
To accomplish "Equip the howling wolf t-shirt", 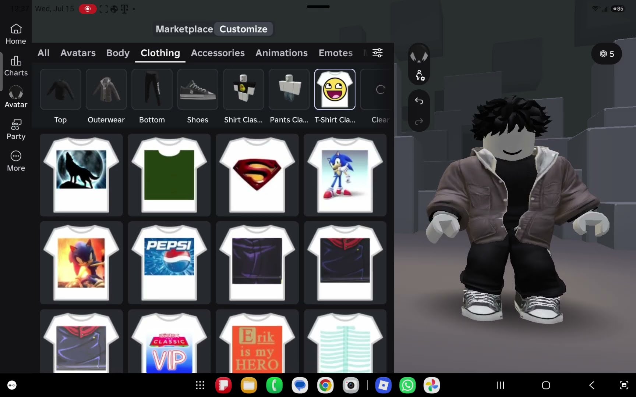I will (81, 175).
